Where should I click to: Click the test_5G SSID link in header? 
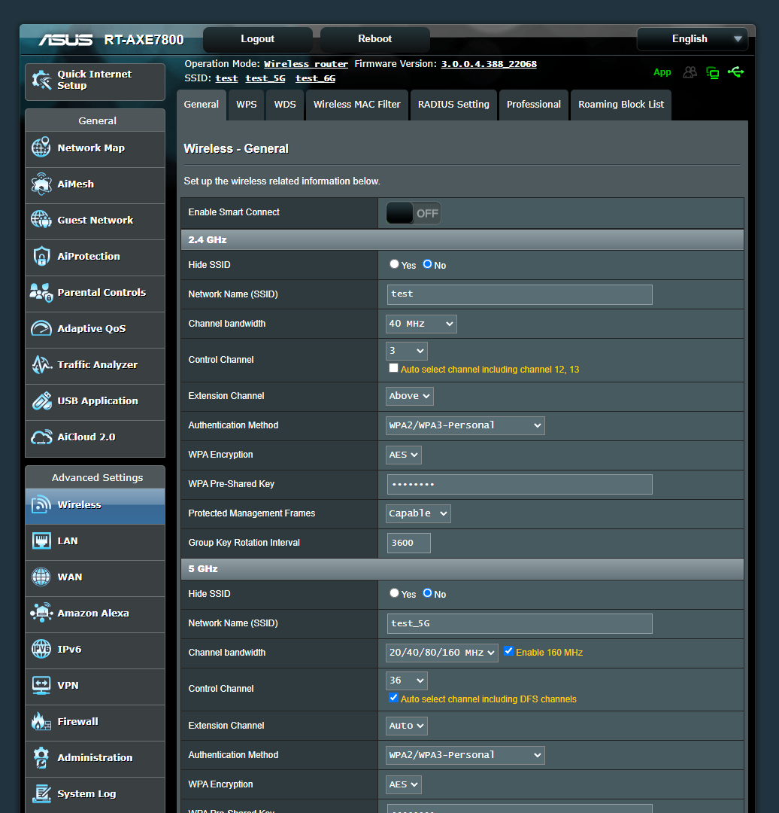265,78
